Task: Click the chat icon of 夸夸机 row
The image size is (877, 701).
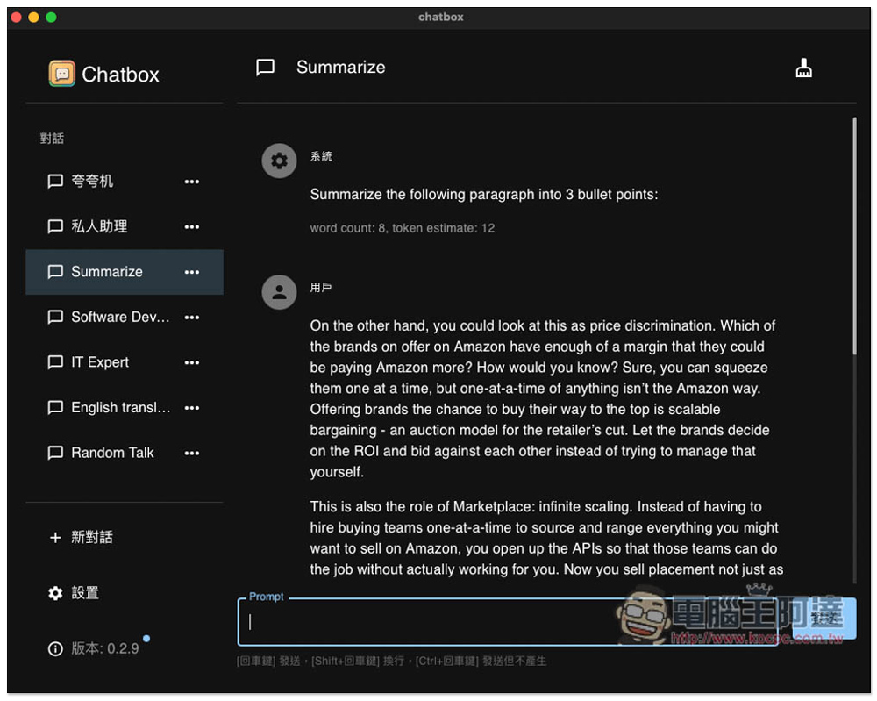Action: pos(55,182)
